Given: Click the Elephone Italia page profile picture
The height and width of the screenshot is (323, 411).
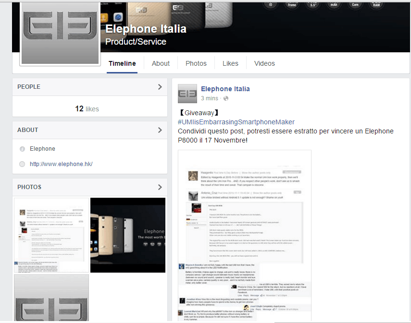Looking at the screenshot, I should click(x=60, y=34).
